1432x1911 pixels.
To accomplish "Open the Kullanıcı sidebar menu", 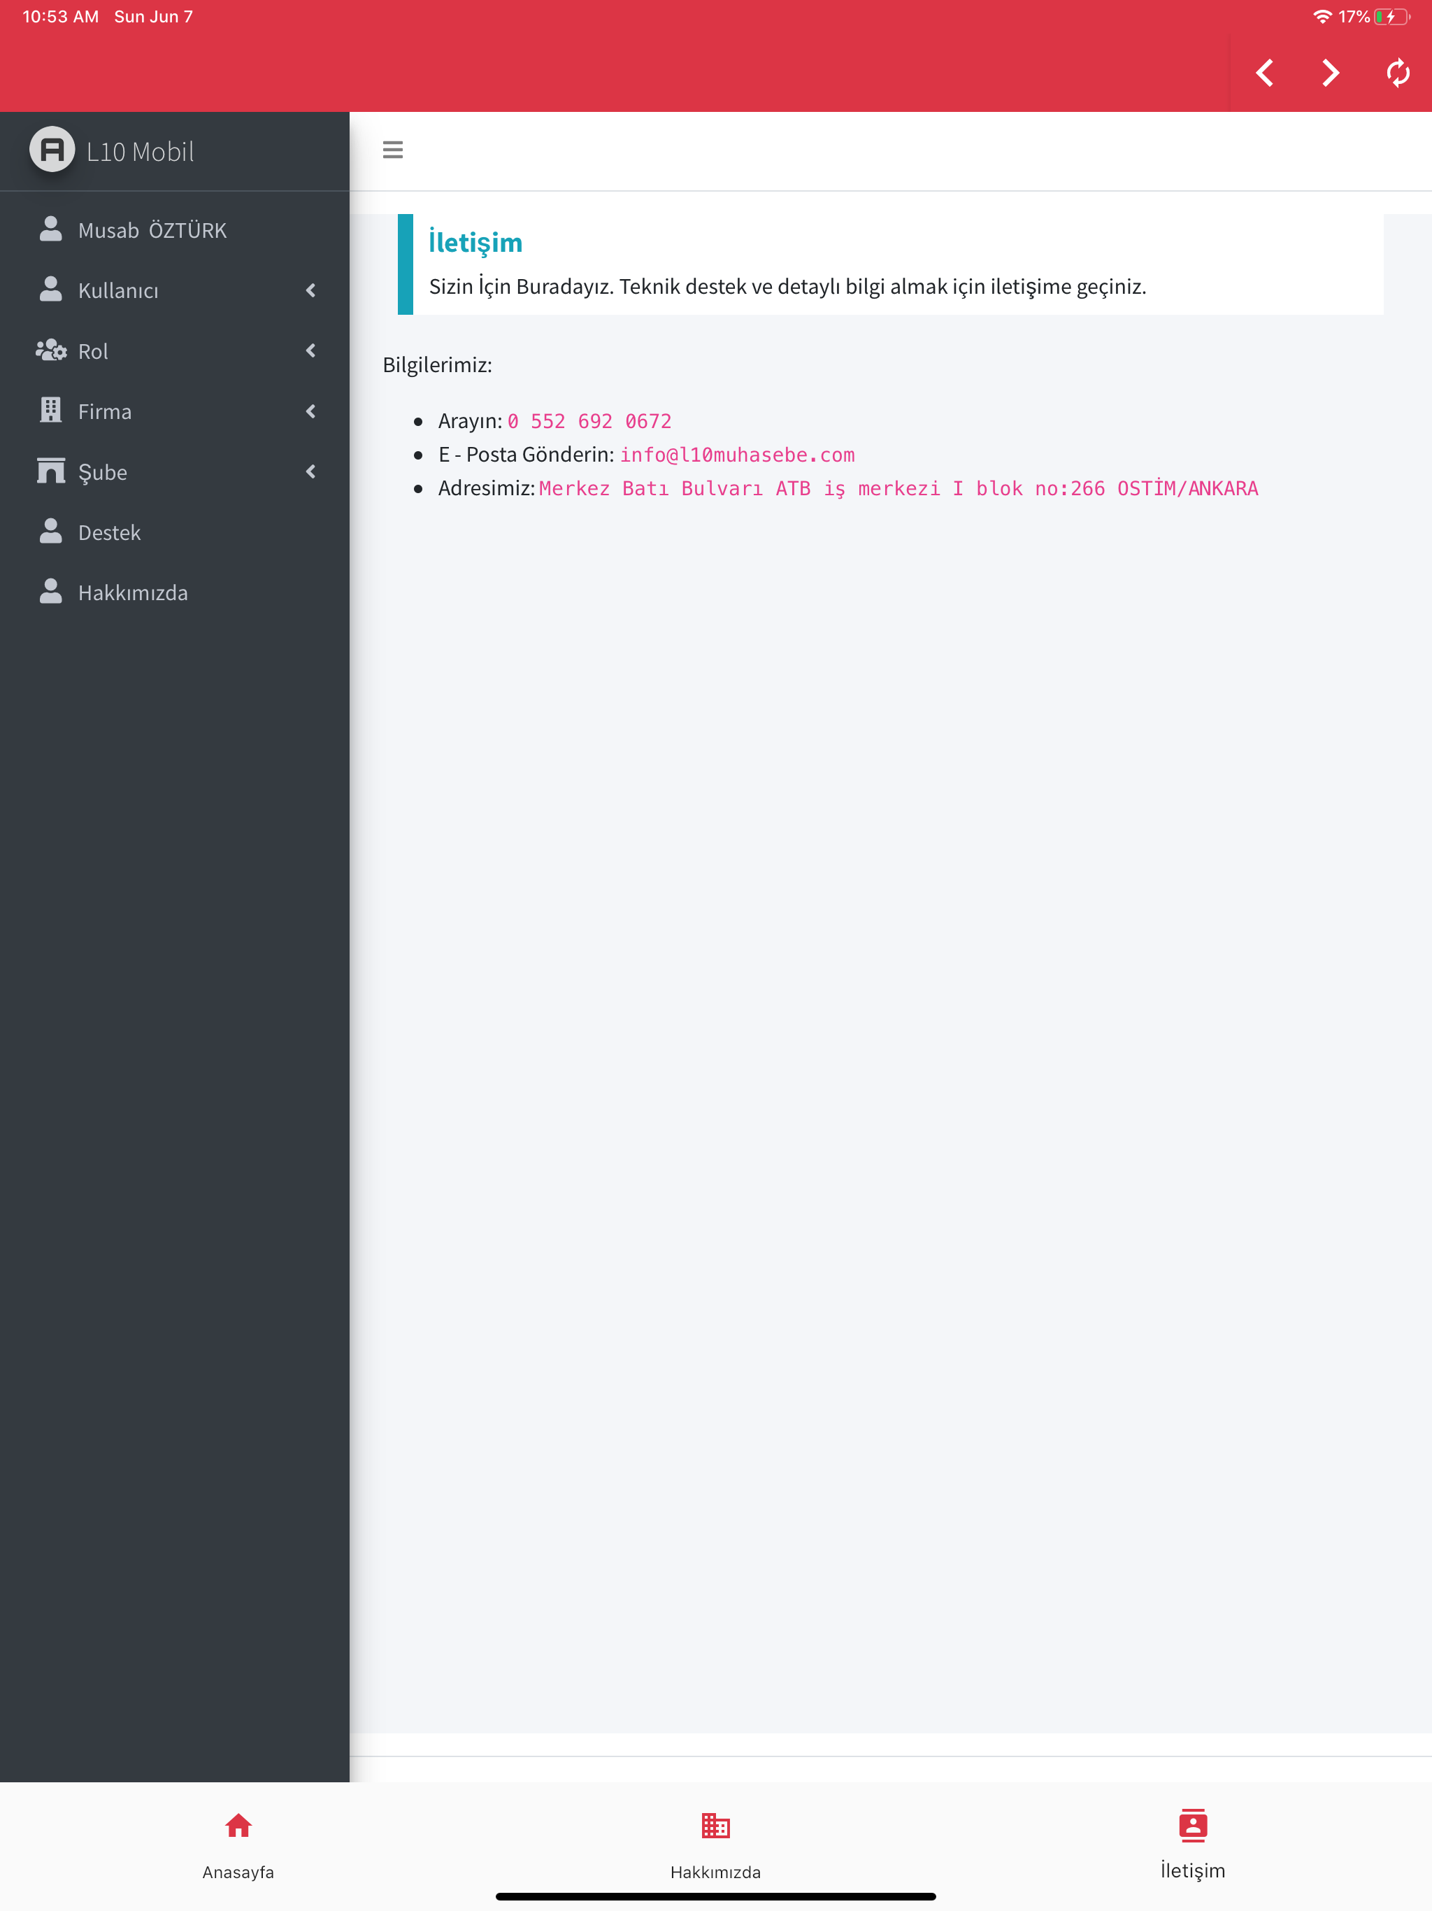I will tap(175, 290).
